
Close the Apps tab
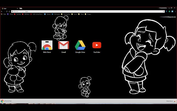pos(17,9)
